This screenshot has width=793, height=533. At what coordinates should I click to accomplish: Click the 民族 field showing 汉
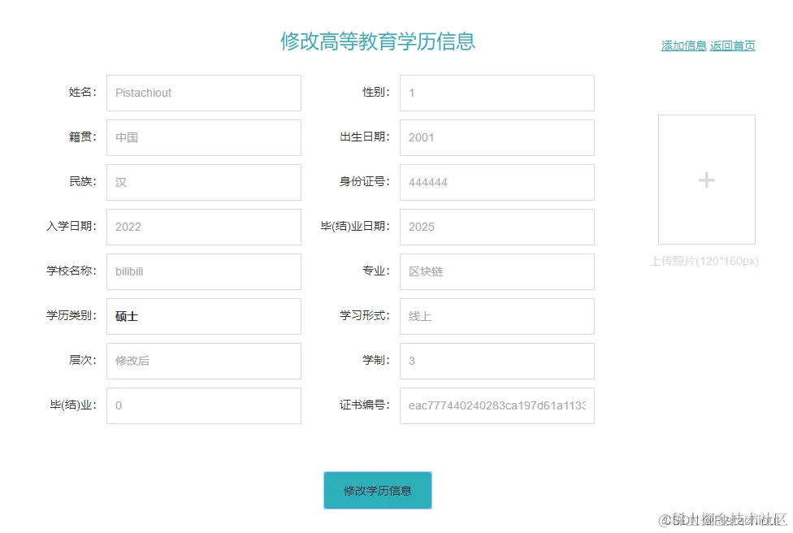(203, 182)
